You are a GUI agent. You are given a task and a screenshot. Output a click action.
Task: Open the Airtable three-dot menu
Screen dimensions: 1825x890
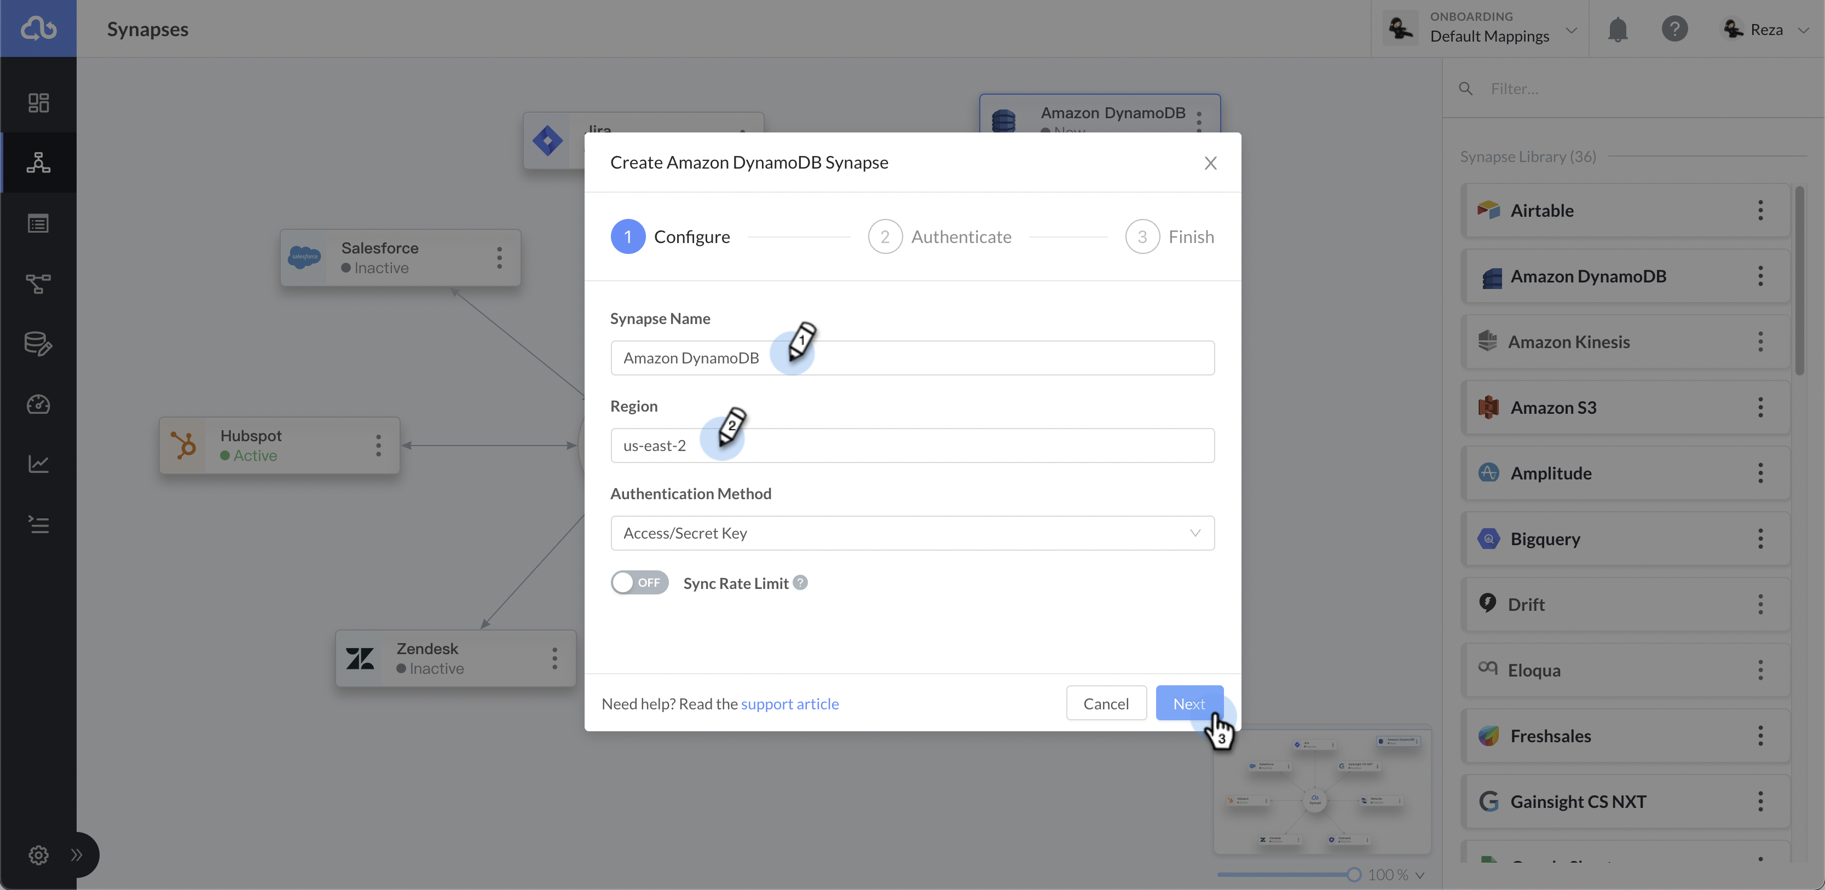tap(1760, 210)
